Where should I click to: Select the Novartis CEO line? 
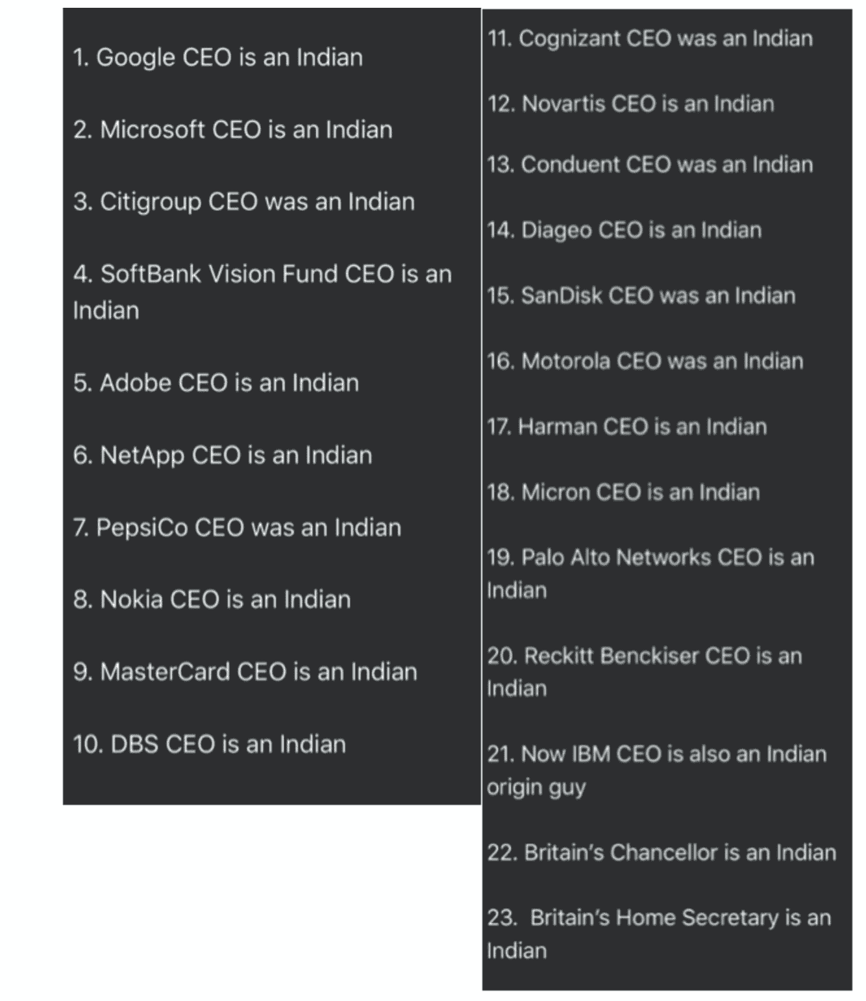coord(630,104)
